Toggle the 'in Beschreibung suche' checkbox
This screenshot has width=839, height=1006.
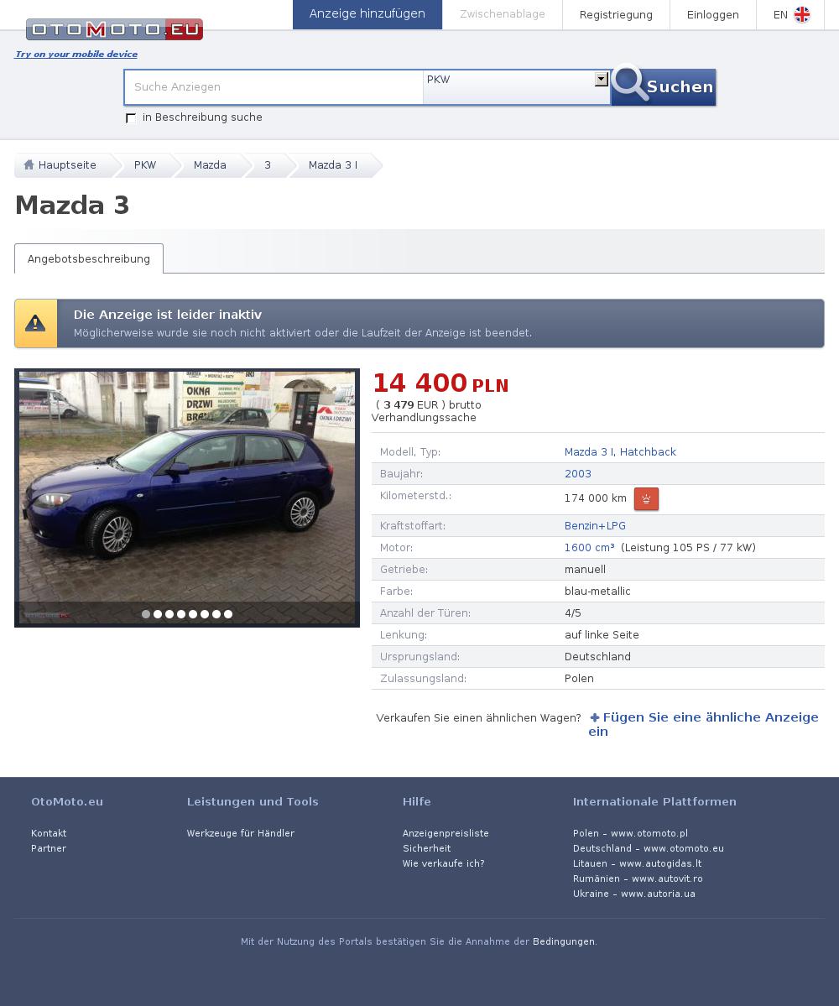coord(131,118)
